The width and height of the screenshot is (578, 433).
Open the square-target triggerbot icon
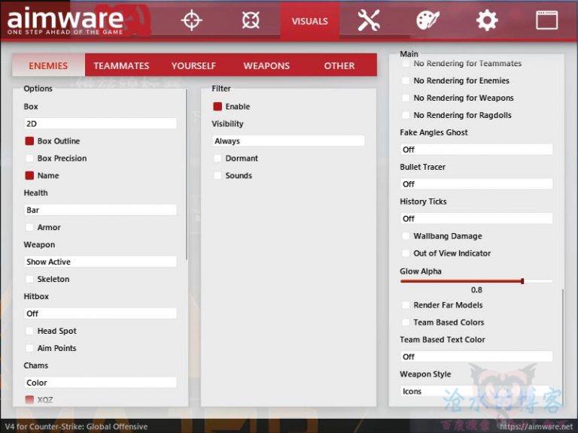pyautogui.click(x=251, y=20)
